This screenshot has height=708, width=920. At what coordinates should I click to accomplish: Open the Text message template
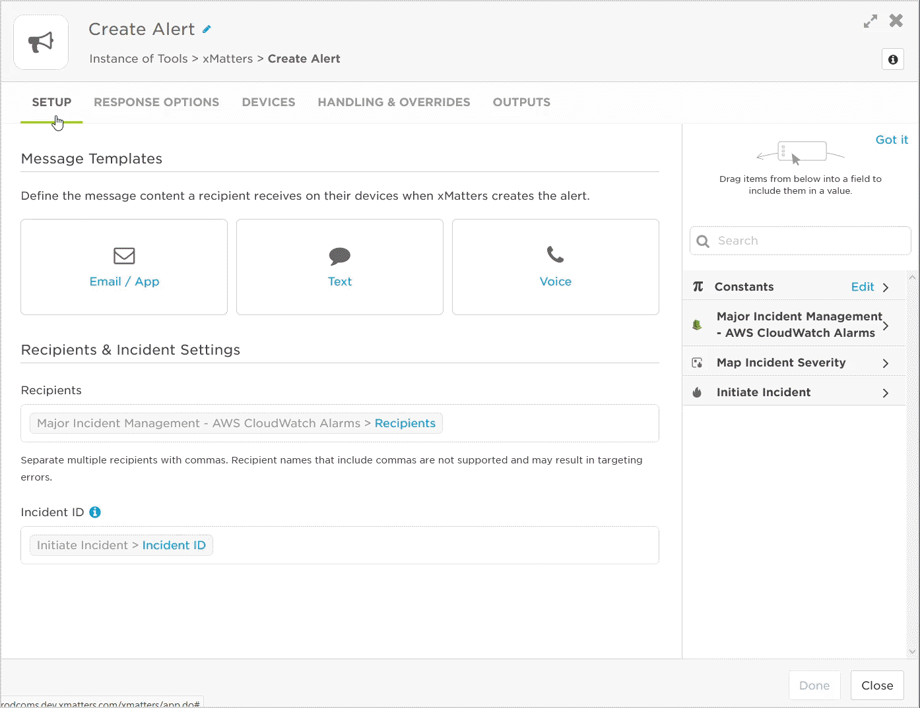pos(340,267)
